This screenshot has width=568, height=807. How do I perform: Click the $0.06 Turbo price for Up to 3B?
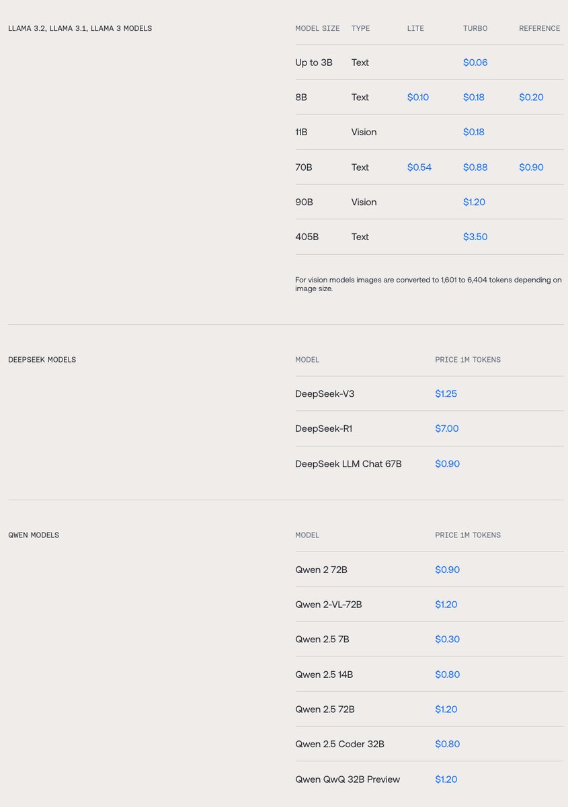click(x=475, y=63)
